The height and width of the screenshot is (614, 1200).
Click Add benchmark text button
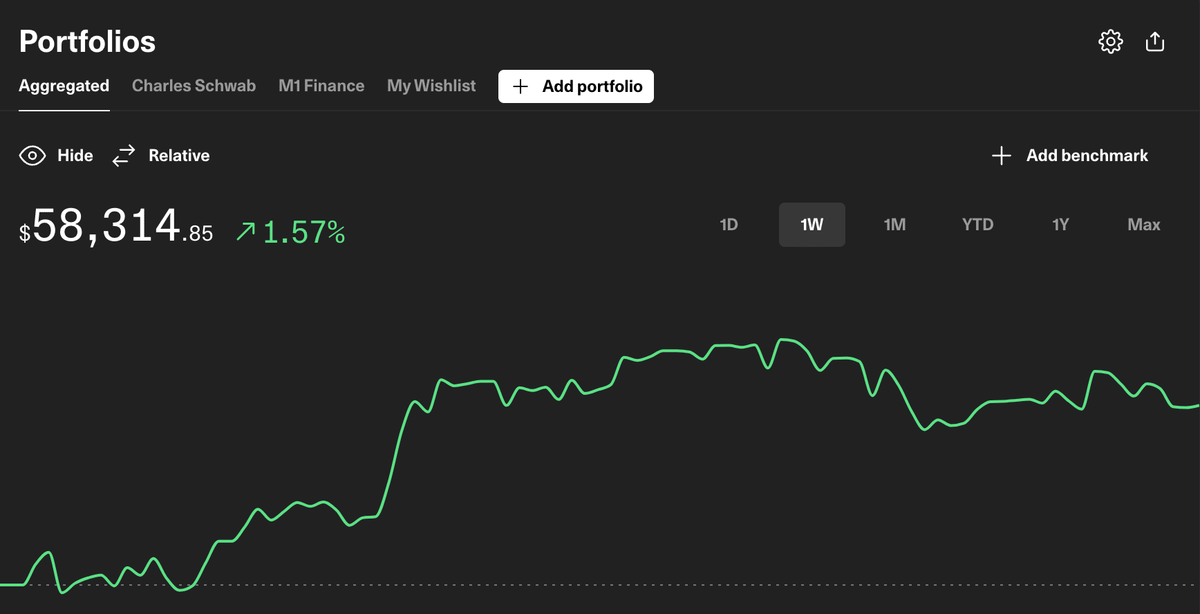tap(1087, 156)
